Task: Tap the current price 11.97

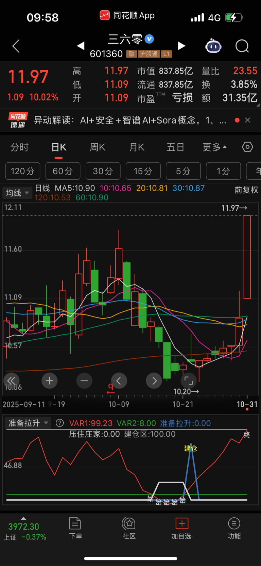Action: pyautogui.click(x=29, y=77)
